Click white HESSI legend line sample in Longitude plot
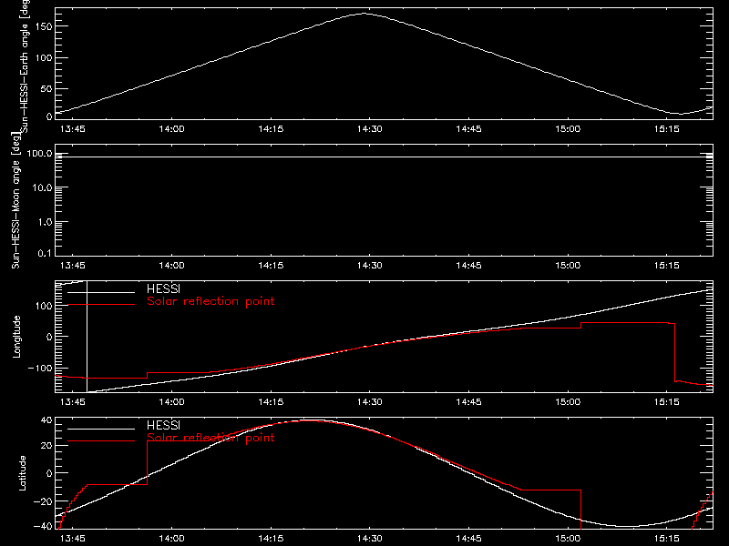This screenshot has width=729, height=546. [x=101, y=292]
